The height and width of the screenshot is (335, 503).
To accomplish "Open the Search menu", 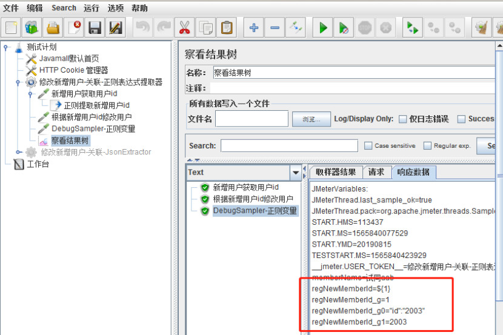I will click(64, 8).
